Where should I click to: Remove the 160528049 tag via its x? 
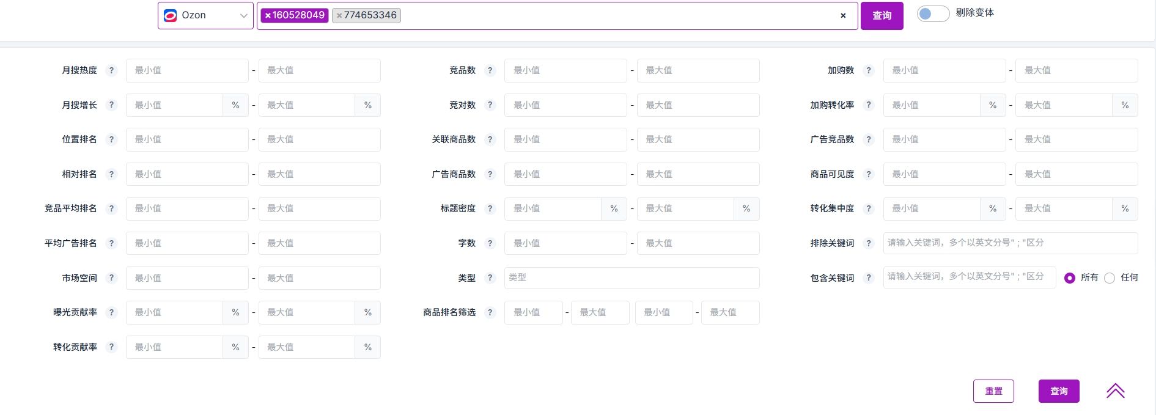pyautogui.click(x=268, y=15)
